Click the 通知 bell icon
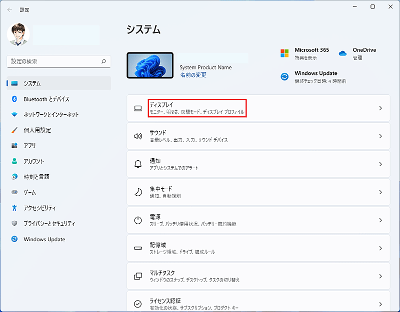The height and width of the screenshot is (312, 400). (138, 164)
